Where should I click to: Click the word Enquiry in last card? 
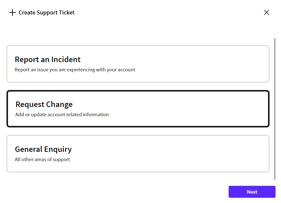coord(58,149)
